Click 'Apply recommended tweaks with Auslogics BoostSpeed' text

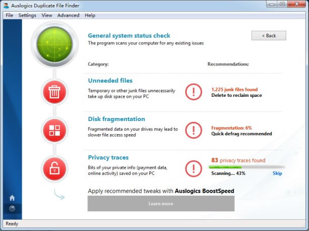161,191
